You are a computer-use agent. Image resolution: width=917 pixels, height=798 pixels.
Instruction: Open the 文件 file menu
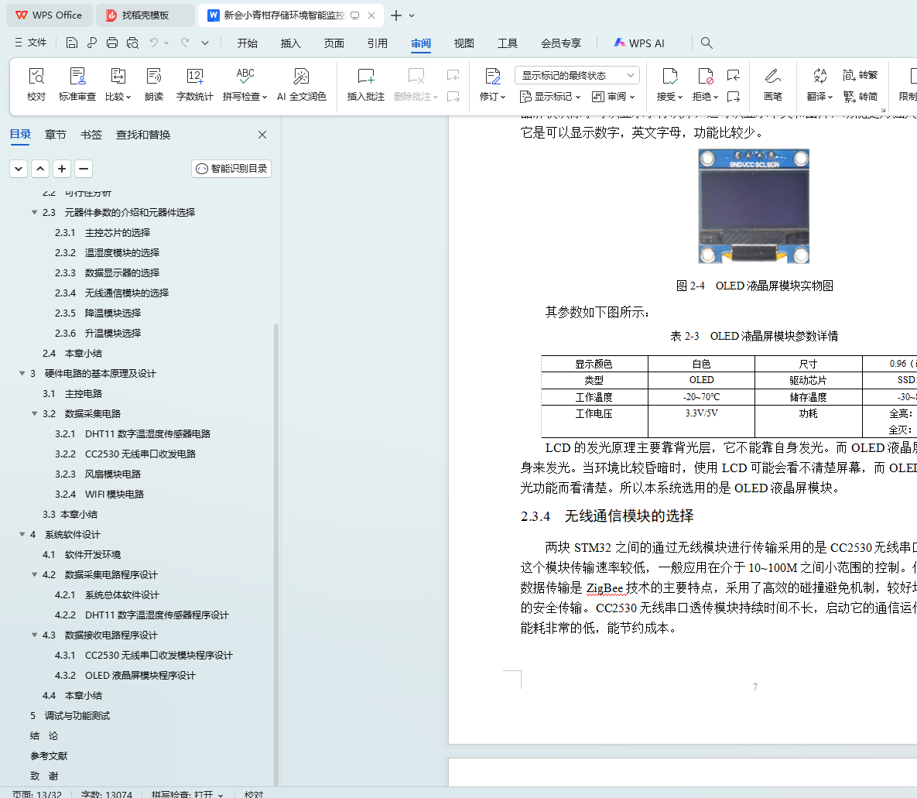point(30,43)
